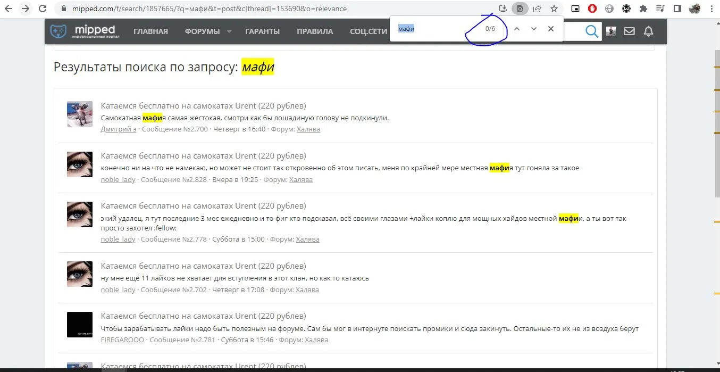
Task: Click the padlock site info icon
Action: click(64, 9)
